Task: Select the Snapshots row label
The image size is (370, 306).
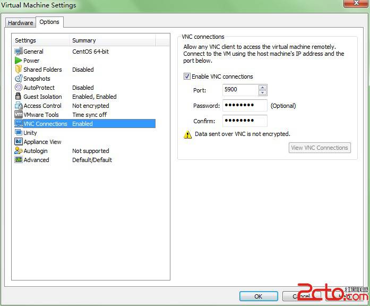Action: click(x=37, y=79)
